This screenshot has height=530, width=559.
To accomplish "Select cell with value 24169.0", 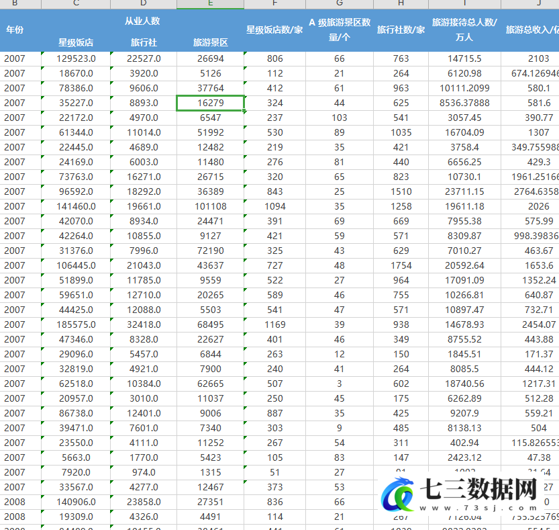I will point(76,162).
